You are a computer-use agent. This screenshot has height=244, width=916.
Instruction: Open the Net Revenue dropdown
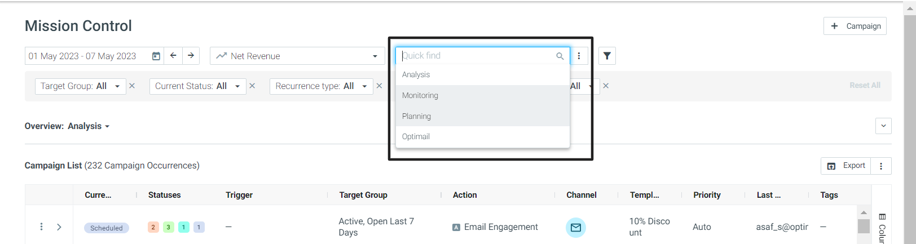click(297, 56)
